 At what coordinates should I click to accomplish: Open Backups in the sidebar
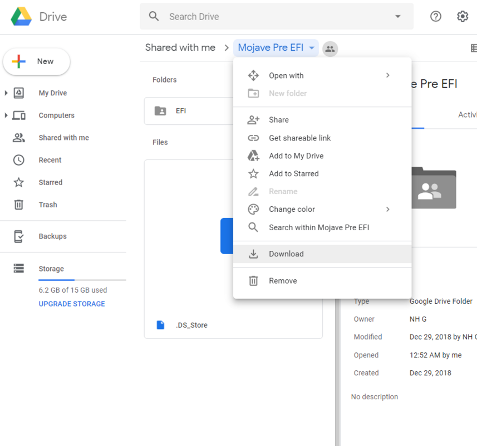pos(52,236)
